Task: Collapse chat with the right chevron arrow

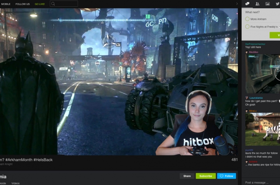Action: click(237, 4)
